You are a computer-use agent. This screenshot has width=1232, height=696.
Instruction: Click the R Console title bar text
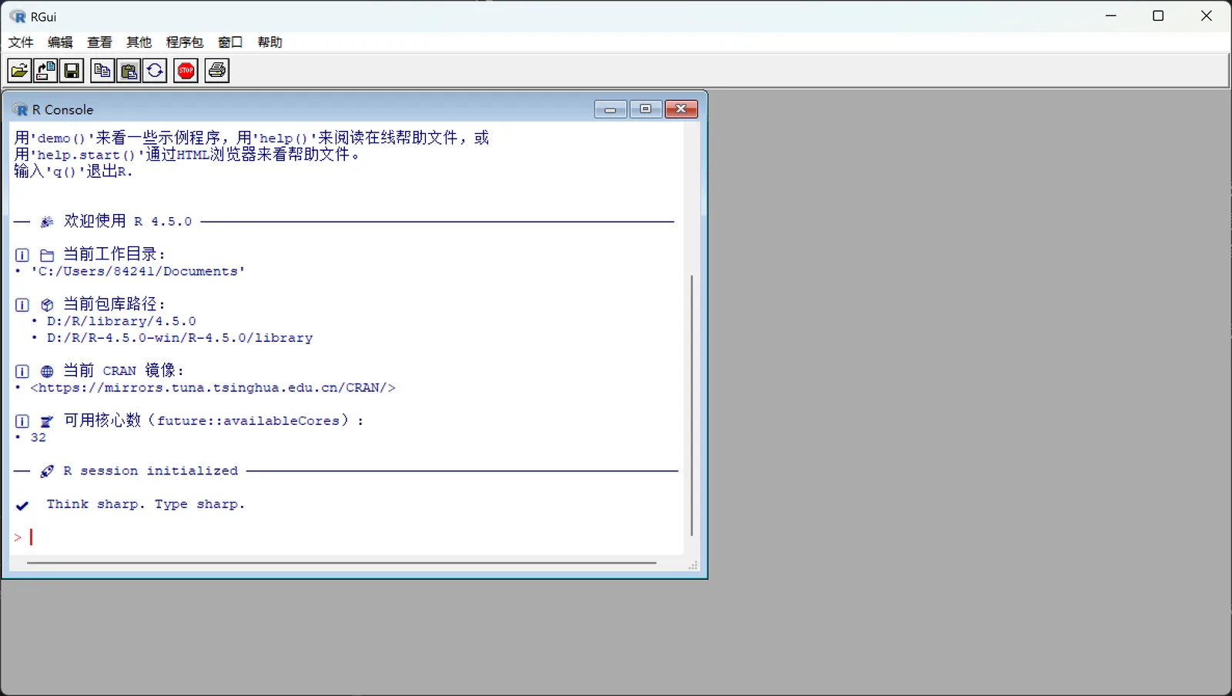[x=62, y=109]
